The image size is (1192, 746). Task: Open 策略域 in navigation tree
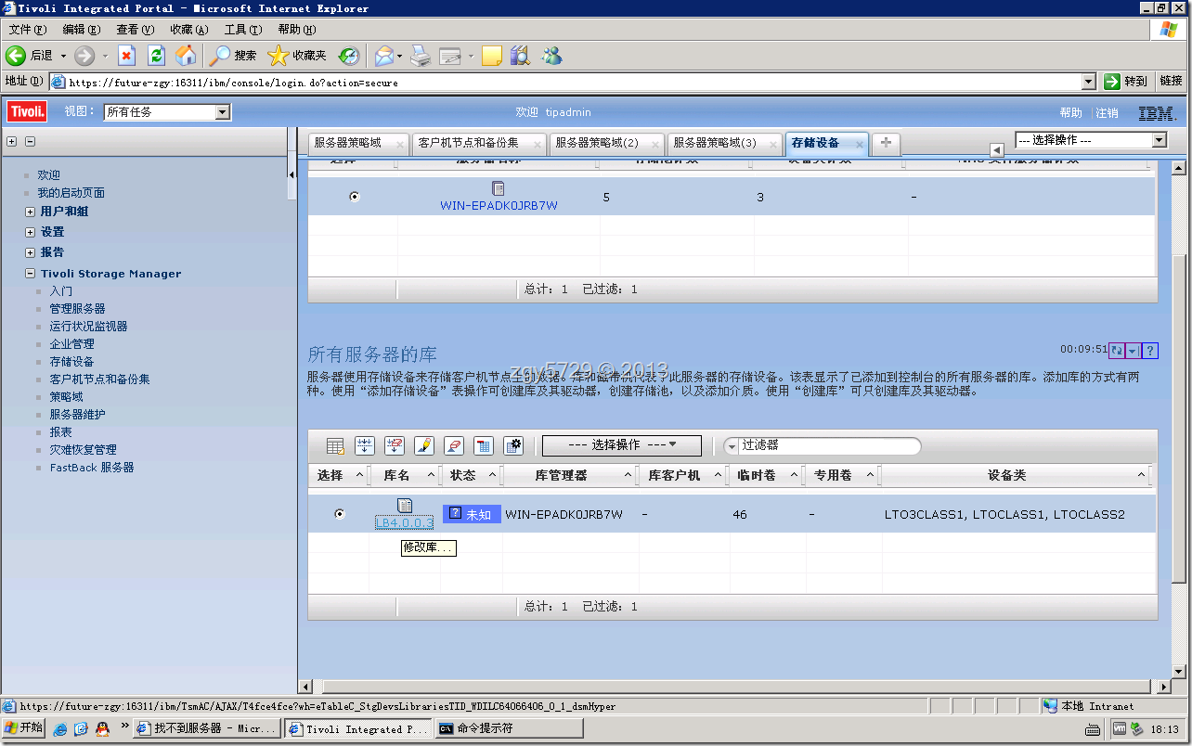point(66,397)
